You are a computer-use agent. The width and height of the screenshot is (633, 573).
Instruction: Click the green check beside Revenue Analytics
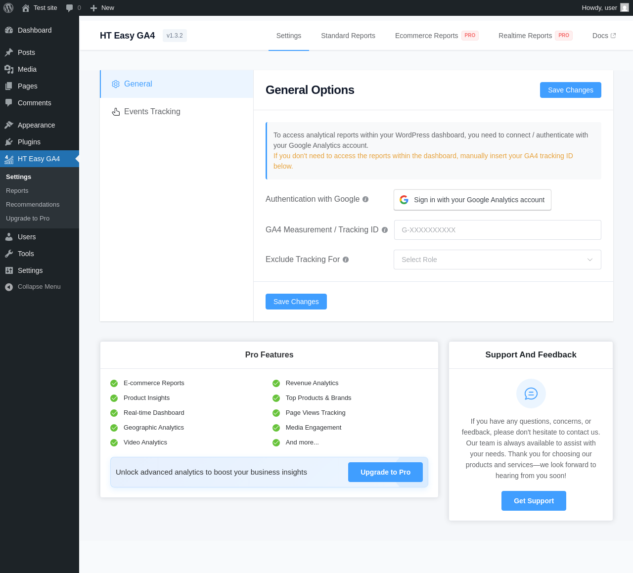point(276,383)
